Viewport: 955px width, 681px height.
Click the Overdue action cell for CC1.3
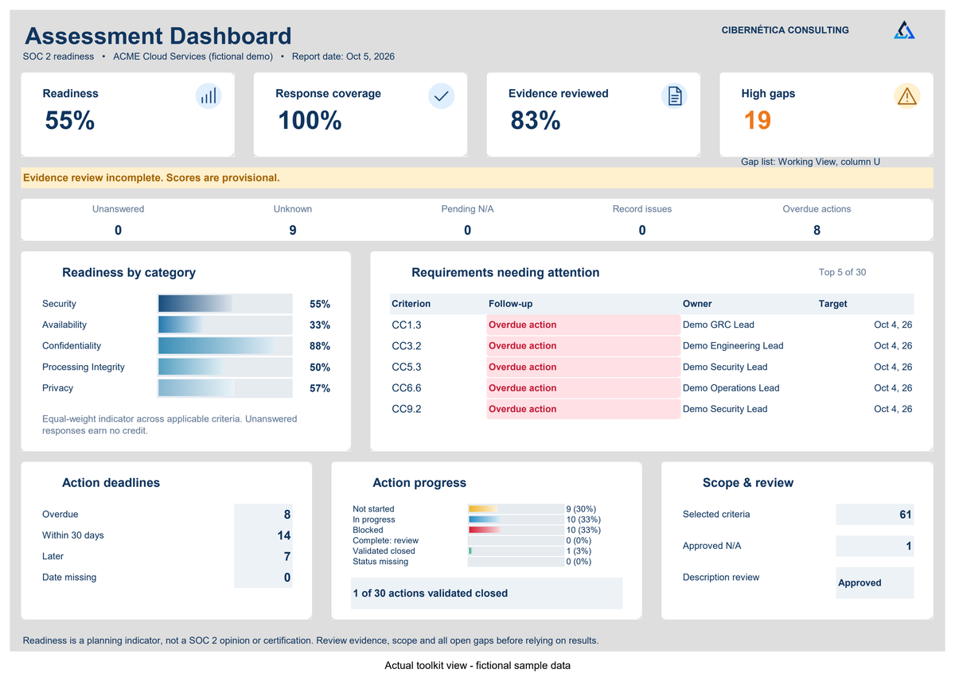(583, 325)
